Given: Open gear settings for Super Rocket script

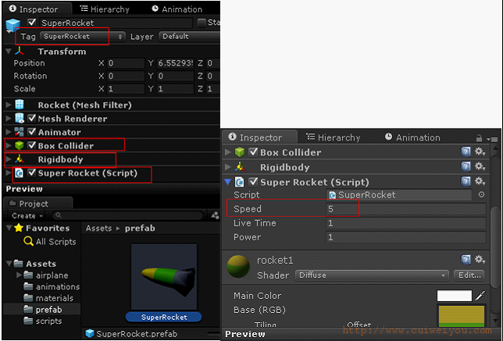Looking at the screenshot, I should pyautogui.click(x=480, y=181).
